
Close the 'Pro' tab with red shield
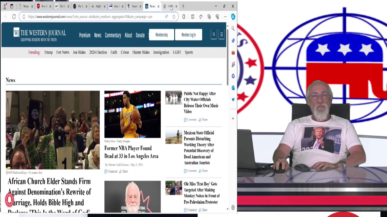(50, 6)
